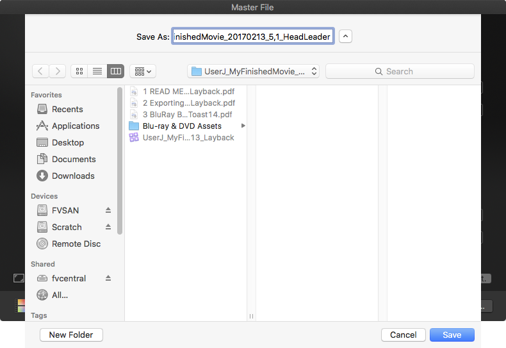Open Downloads in the sidebar
The image size is (506, 348).
(74, 176)
